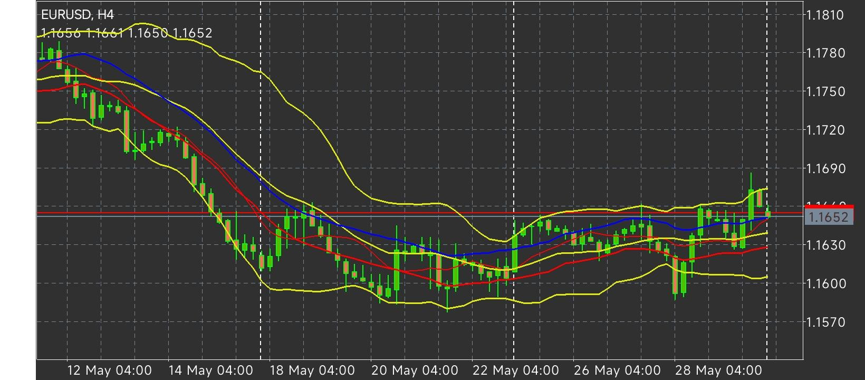Select the EURUSD, H4 chart title
Screen dimensions: 865x380
pos(78,15)
